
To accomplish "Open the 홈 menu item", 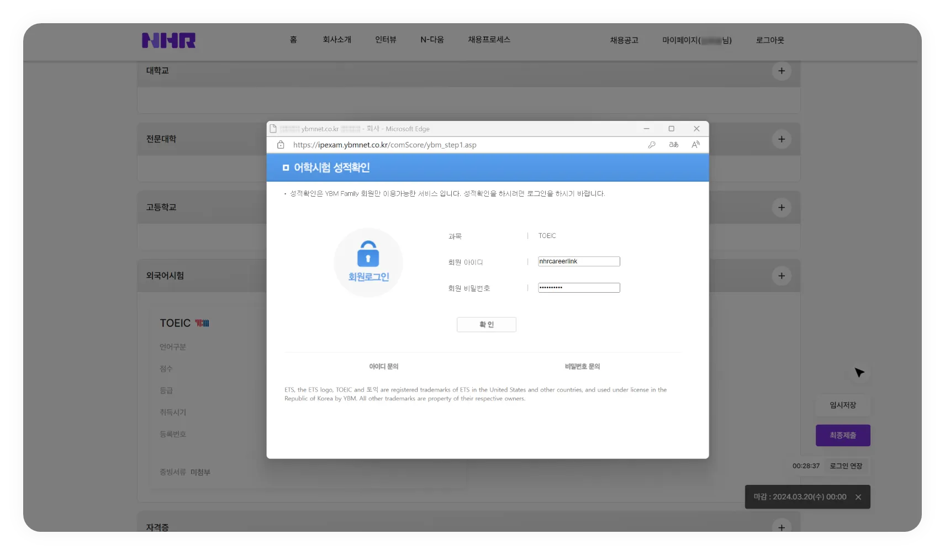I will click(293, 40).
